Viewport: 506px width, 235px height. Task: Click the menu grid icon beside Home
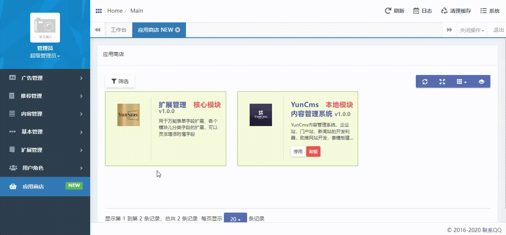coord(99,11)
